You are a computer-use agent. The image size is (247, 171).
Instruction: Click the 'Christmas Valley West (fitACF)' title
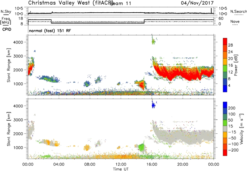point(70,3)
